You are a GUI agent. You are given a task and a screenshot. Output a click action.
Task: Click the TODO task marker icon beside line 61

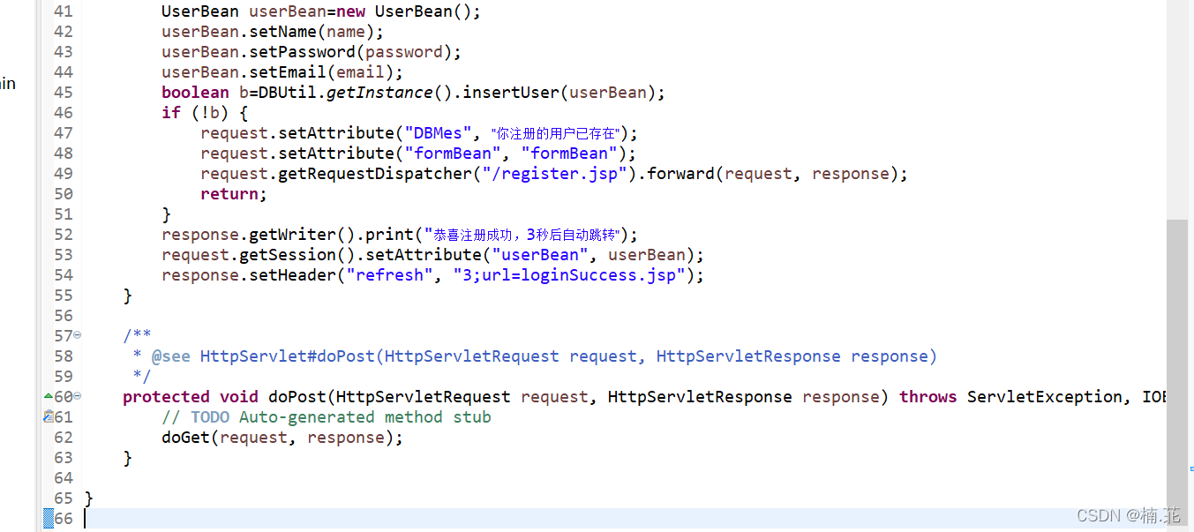48,416
